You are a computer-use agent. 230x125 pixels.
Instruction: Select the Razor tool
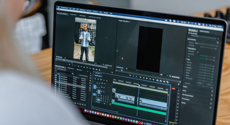pos(90,81)
